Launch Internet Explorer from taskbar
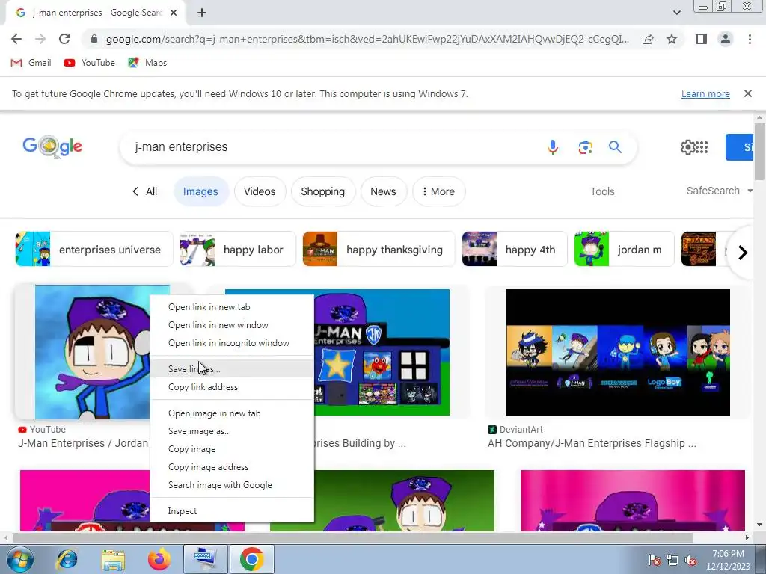The image size is (766, 574). 67,559
